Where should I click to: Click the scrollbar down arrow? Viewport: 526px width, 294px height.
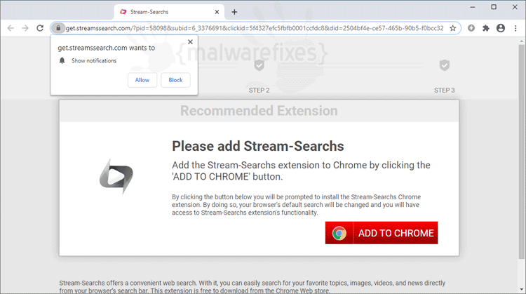tap(521, 289)
